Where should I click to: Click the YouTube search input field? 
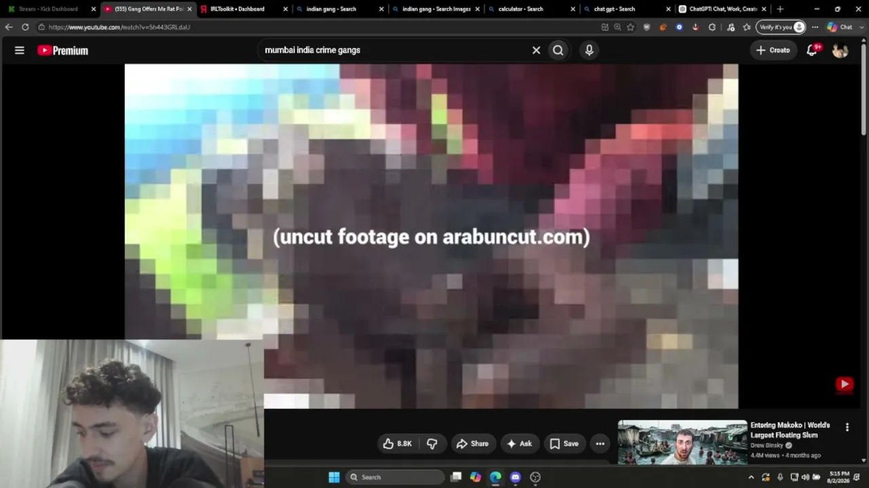pos(394,50)
